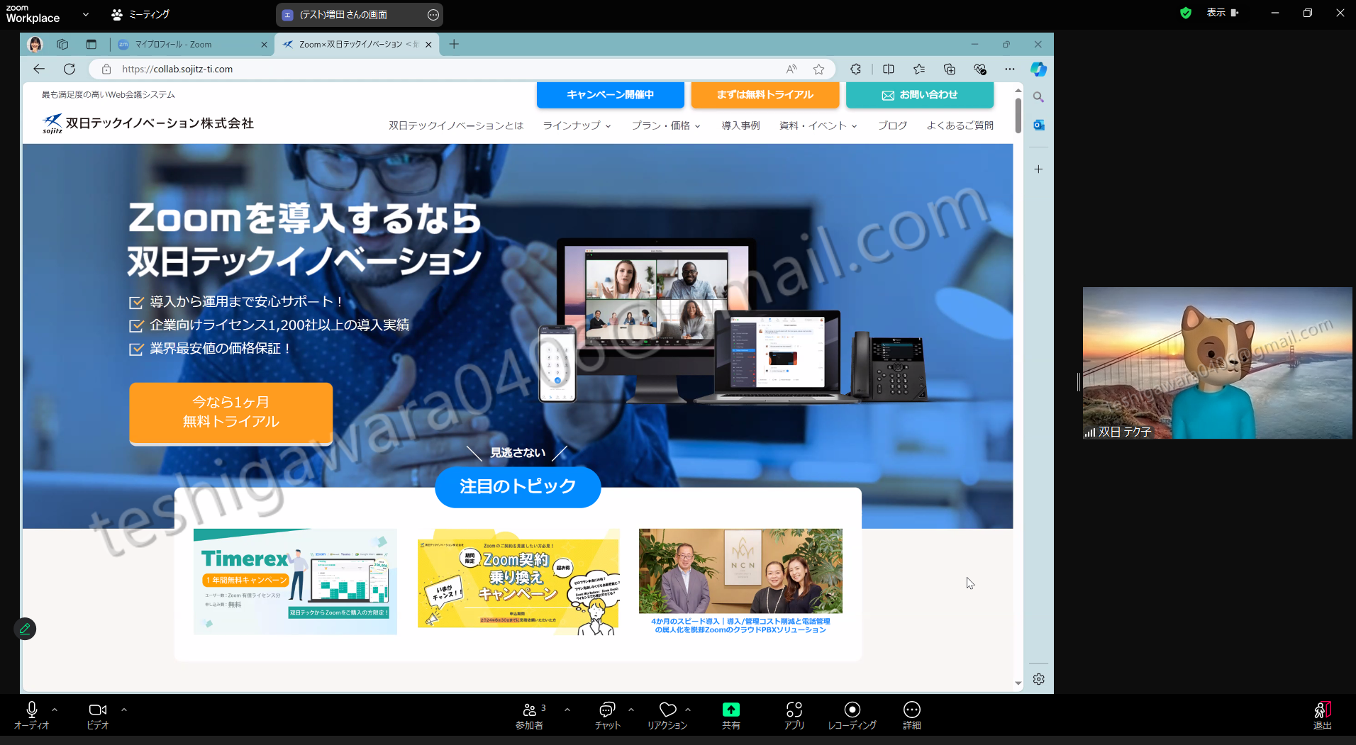Open the browser profile avatar

coord(35,44)
